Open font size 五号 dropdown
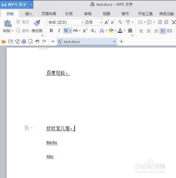The height and width of the screenshot is (178, 176). [x=101, y=22]
